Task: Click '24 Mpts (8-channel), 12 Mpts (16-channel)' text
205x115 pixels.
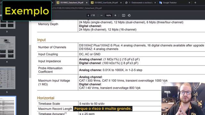Action: (108, 30)
